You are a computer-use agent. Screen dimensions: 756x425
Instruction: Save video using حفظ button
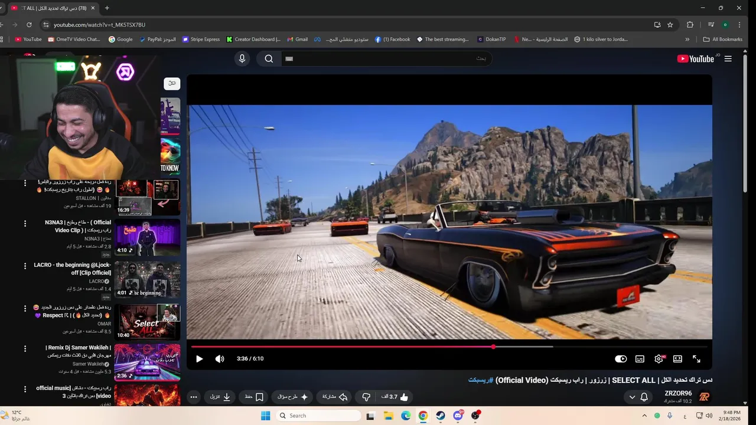click(254, 397)
